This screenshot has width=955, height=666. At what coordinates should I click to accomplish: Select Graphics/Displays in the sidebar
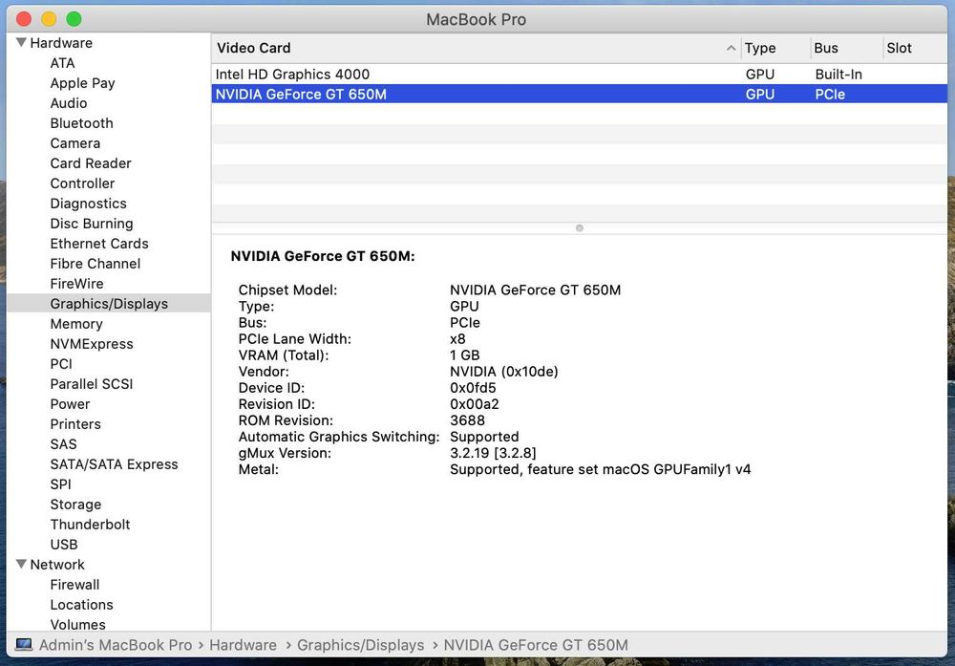click(109, 304)
